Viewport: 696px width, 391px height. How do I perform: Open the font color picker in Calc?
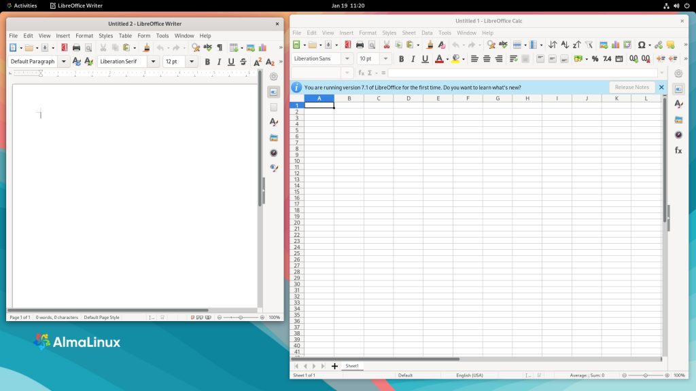coord(446,58)
